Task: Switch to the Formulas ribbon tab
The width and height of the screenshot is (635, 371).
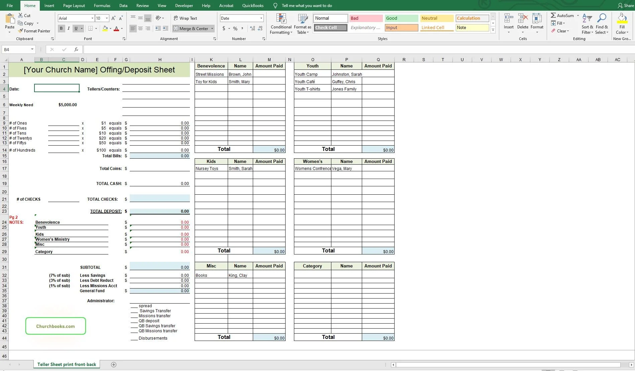Action: pyautogui.click(x=102, y=5)
